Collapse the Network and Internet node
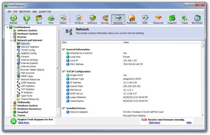This screenshot has height=135, width=210. [11, 40]
